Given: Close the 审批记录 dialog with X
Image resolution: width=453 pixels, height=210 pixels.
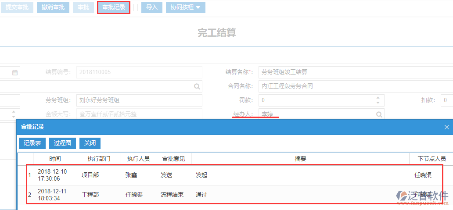Looking at the screenshot, I should 447,127.
